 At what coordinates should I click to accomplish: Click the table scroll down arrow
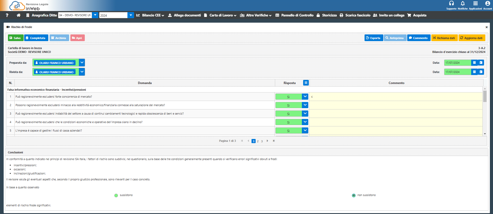coord(485,134)
